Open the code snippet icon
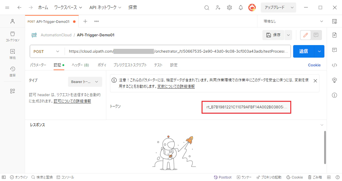The width and height of the screenshot is (342, 181). (334, 65)
